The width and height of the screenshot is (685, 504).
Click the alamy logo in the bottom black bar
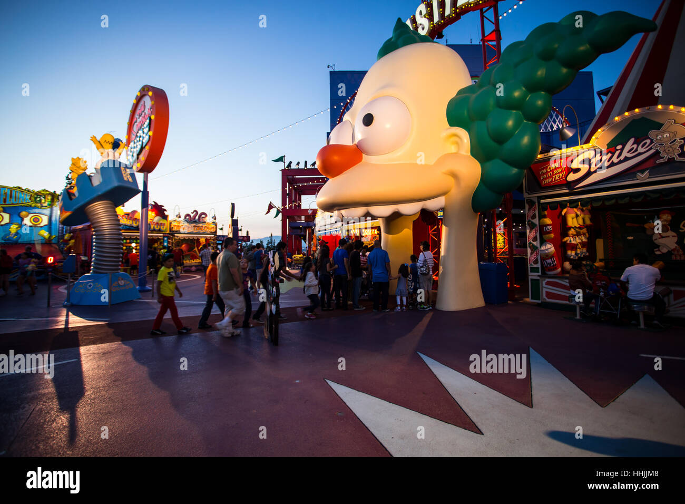(x=53, y=480)
